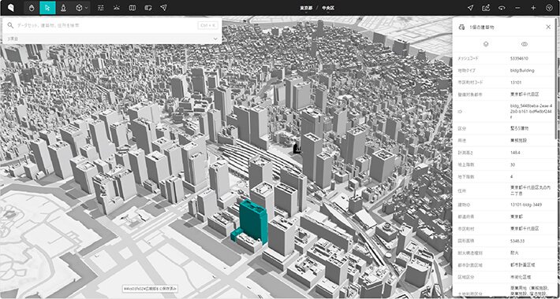Viewport: 560px width, 299px height.
Task: Expand the items list chevron under search
Action: point(215,39)
